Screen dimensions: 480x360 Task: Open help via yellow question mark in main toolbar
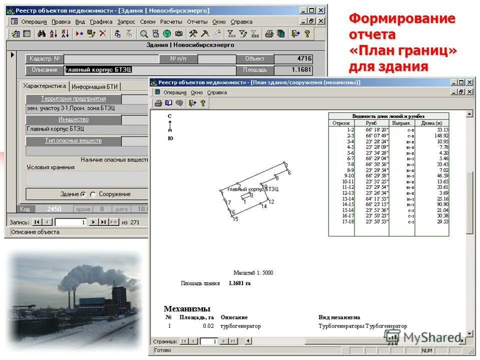(307, 33)
